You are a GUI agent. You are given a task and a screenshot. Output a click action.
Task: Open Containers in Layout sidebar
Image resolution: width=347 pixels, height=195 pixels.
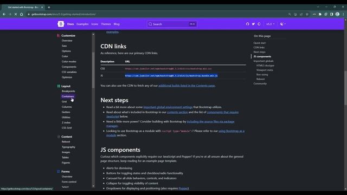pyautogui.click(x=68, y=96)
